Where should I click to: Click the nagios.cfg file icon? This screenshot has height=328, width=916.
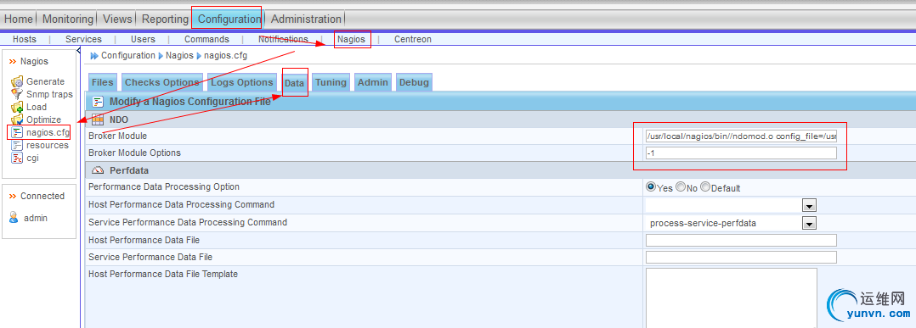[x=17, y=132]
